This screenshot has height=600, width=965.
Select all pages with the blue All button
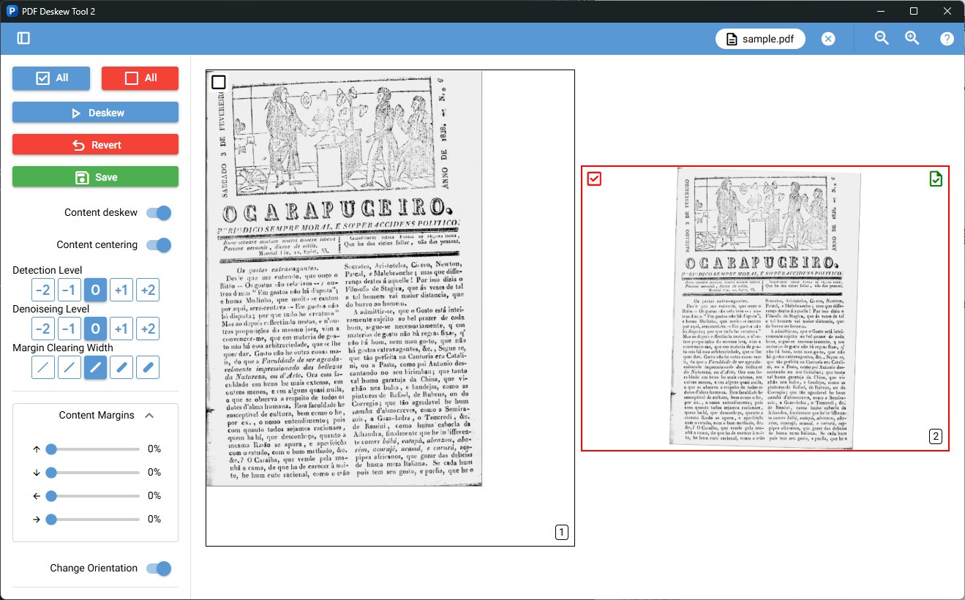pyautogui.click(x=50, y=78)
